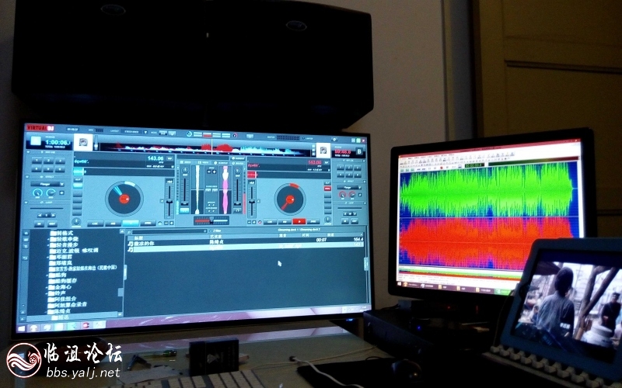Click the crossfader slider

click(211, 220)
